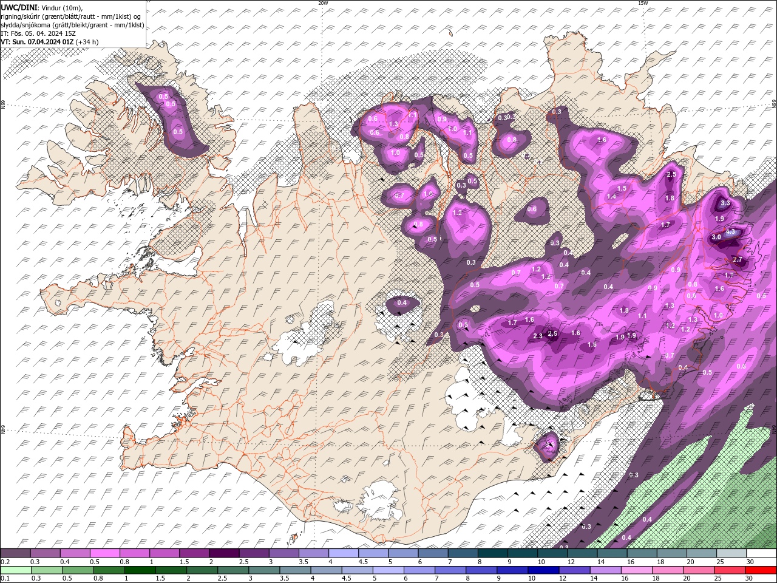This screenshot has height=583, width=777.
Task: Pick the 0.5–0.8 bright pink swatch in upper scale
Action: point(105,553)
